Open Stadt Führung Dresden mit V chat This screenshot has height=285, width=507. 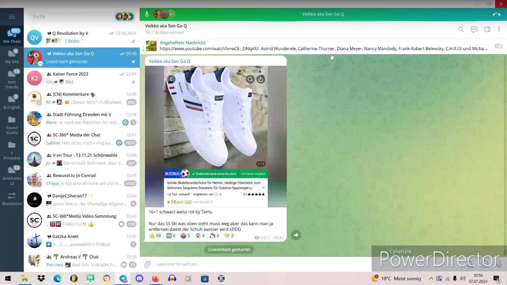tap(82, 119)
